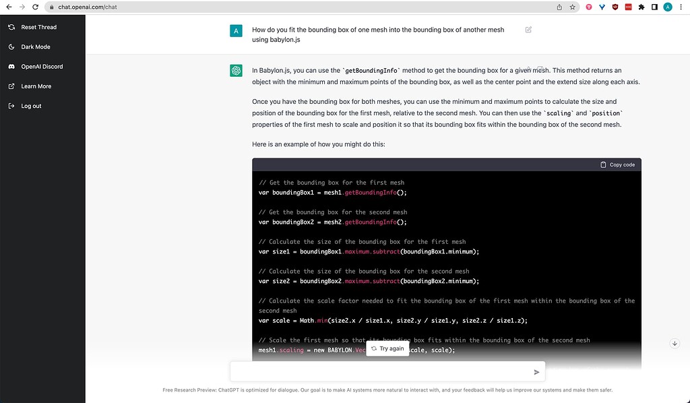
Task: Open Learn More in the sidebar
Action: [36, 86]
